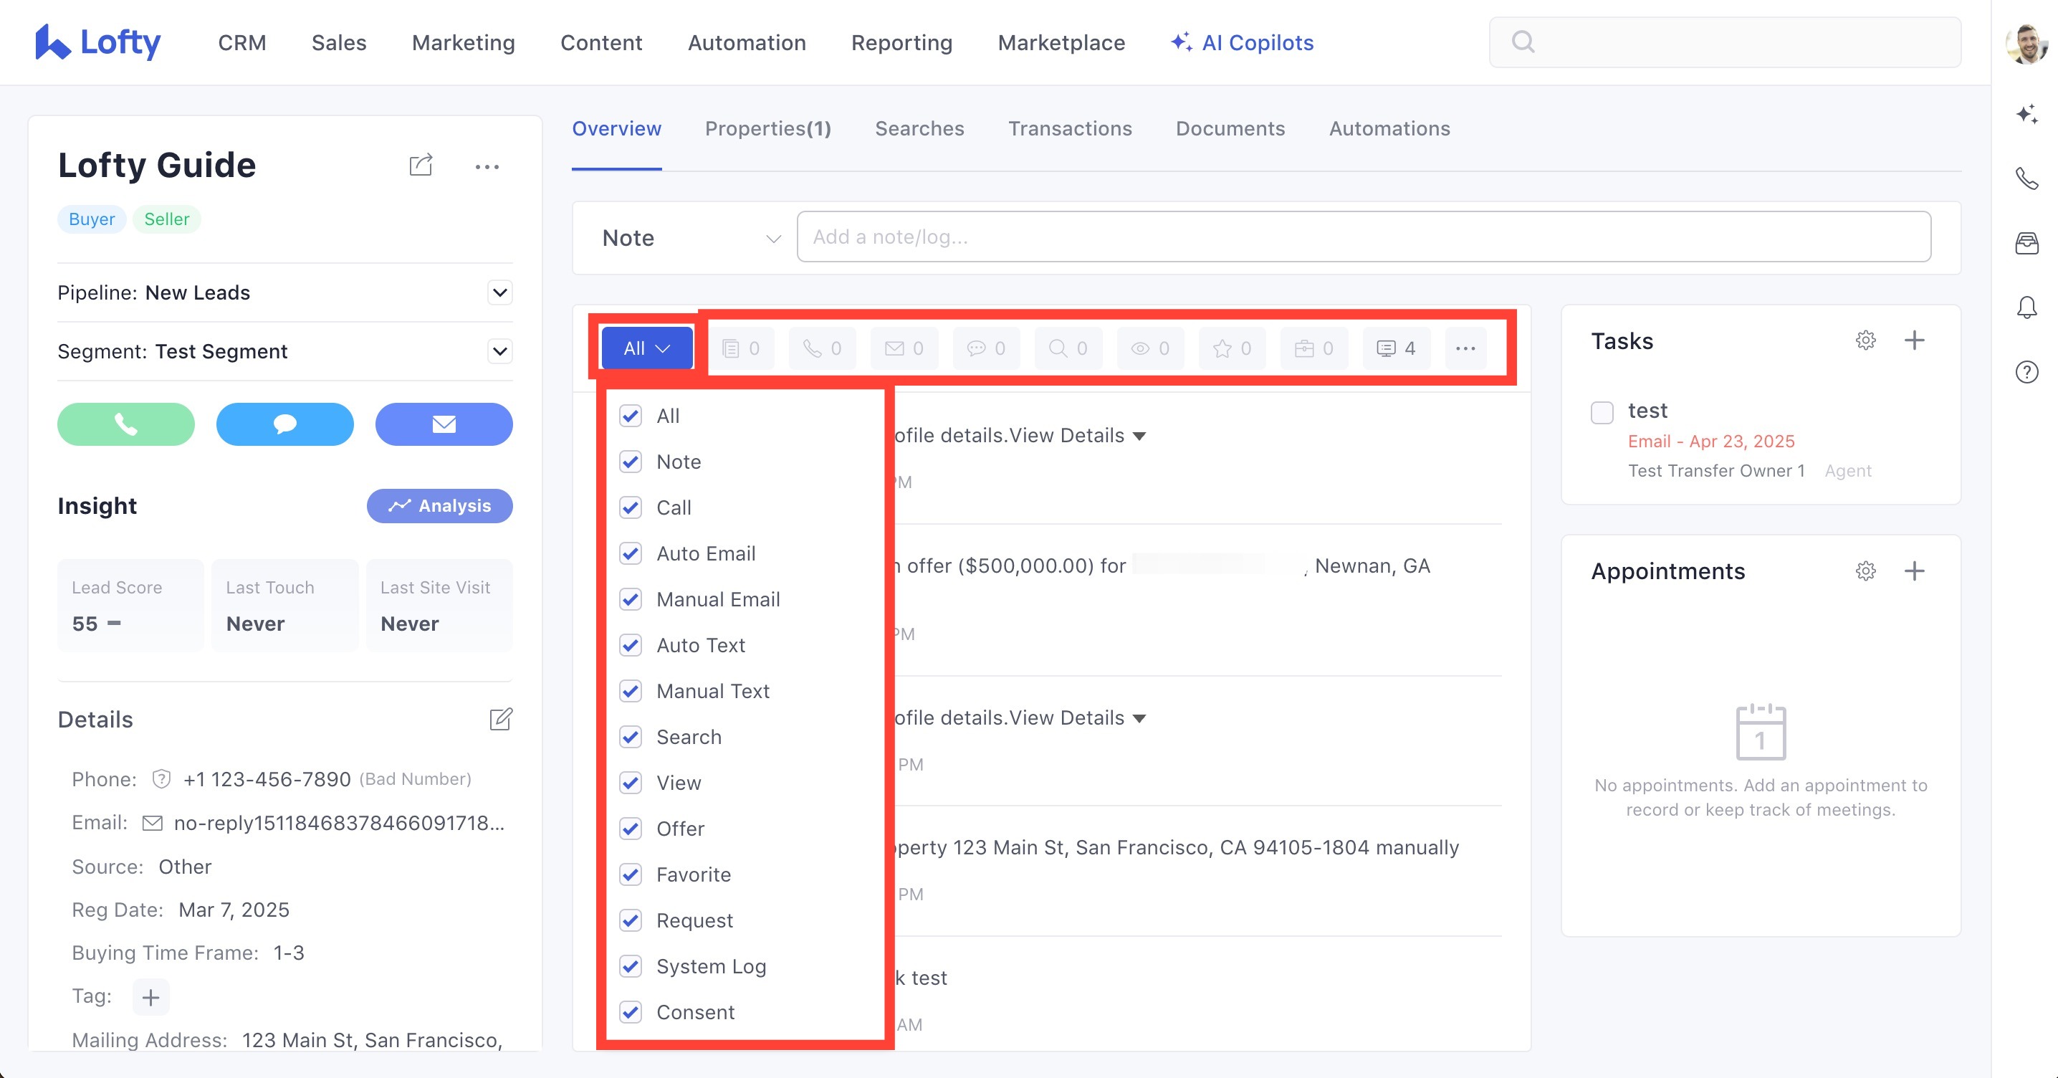Click the envelope email button
Image resolution: width=2058 pixels, height=1078 pixels.
[x=444, y=424]
